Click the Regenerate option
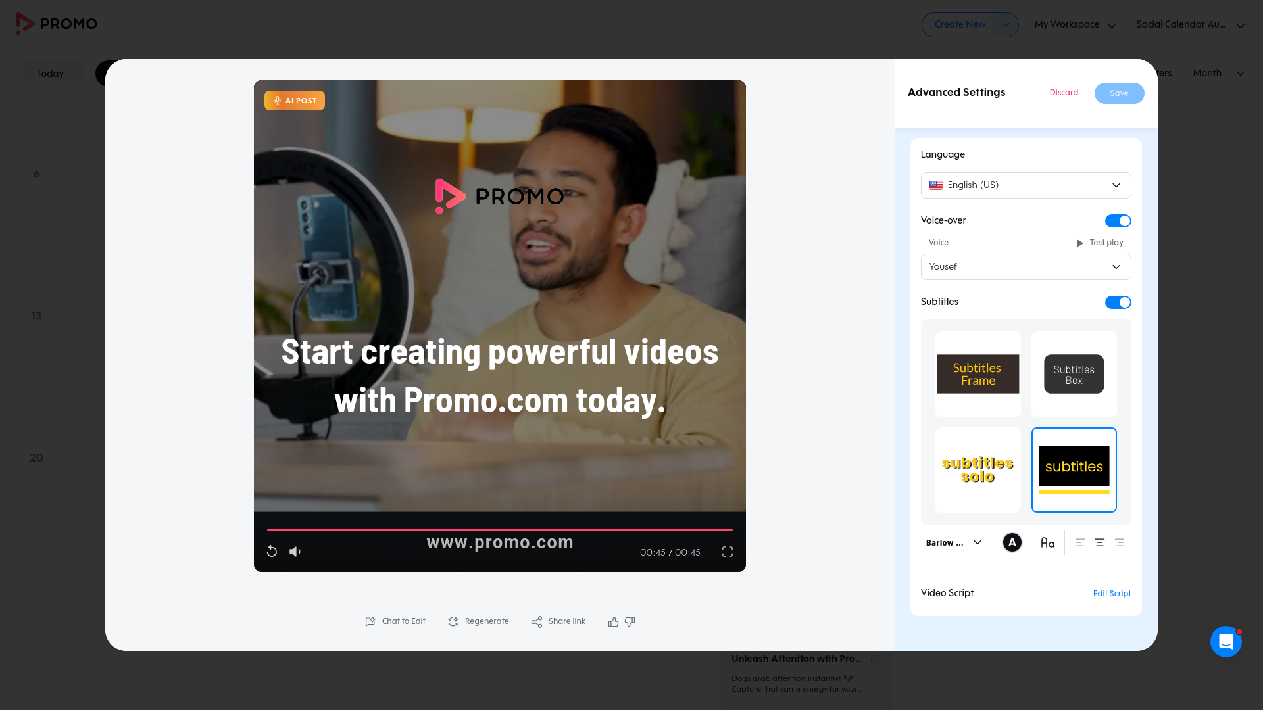Viewport: 1263px width, 710px height. click(x=478, y=622)
